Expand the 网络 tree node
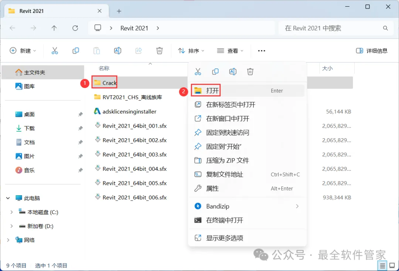Viewport: 399px width, 271px height. 8,240
